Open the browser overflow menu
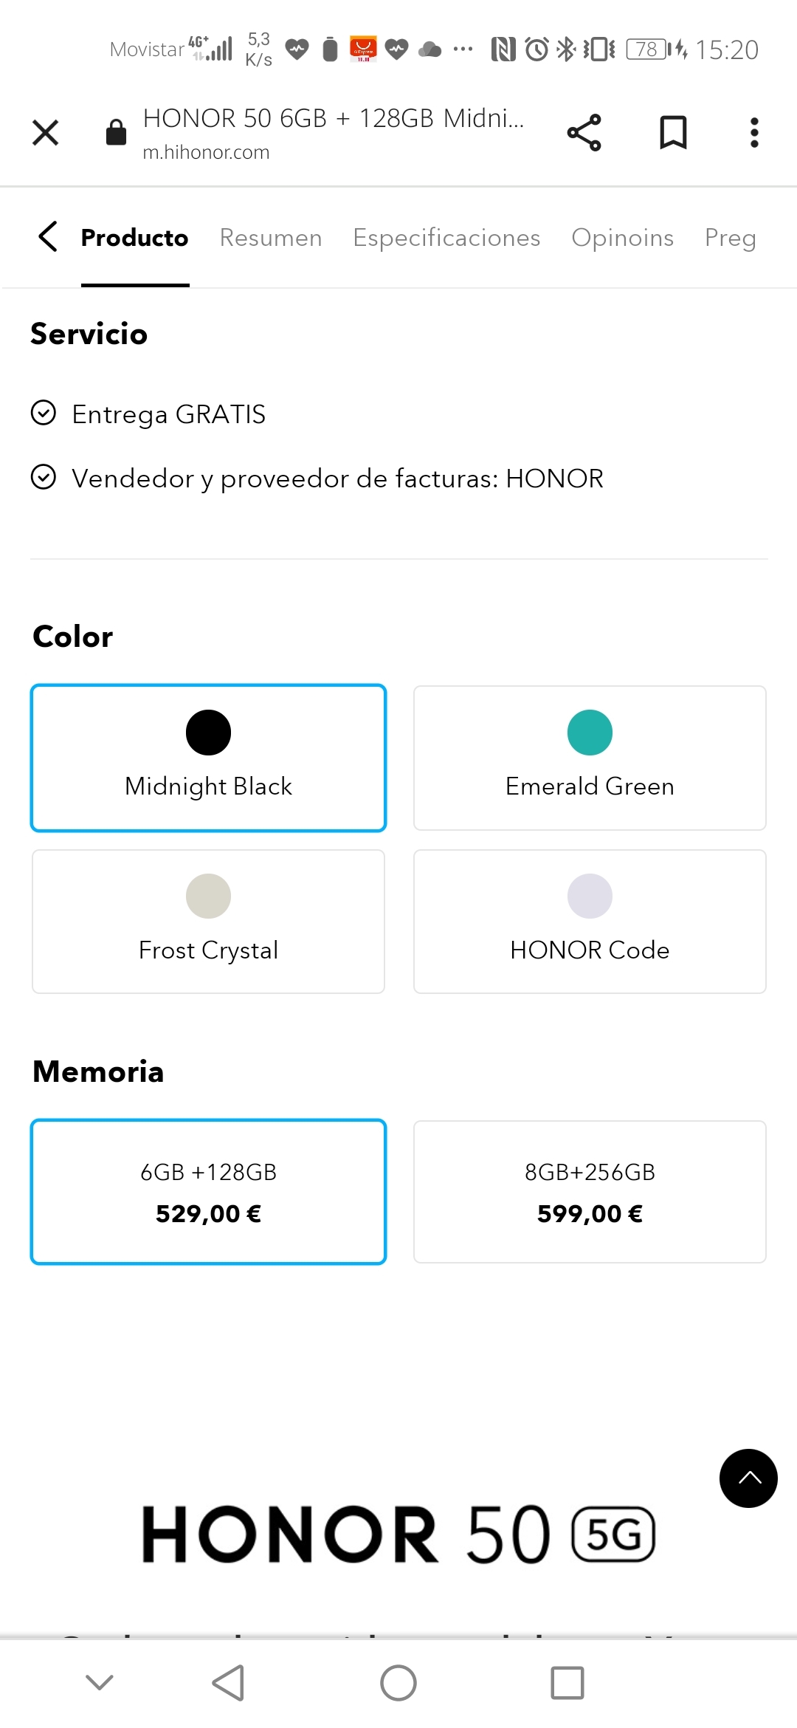Screen dimensions: 797x1728 (754, 133)
